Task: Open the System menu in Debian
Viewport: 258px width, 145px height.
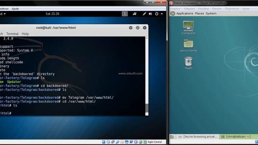Action: (x=211, y=13)
